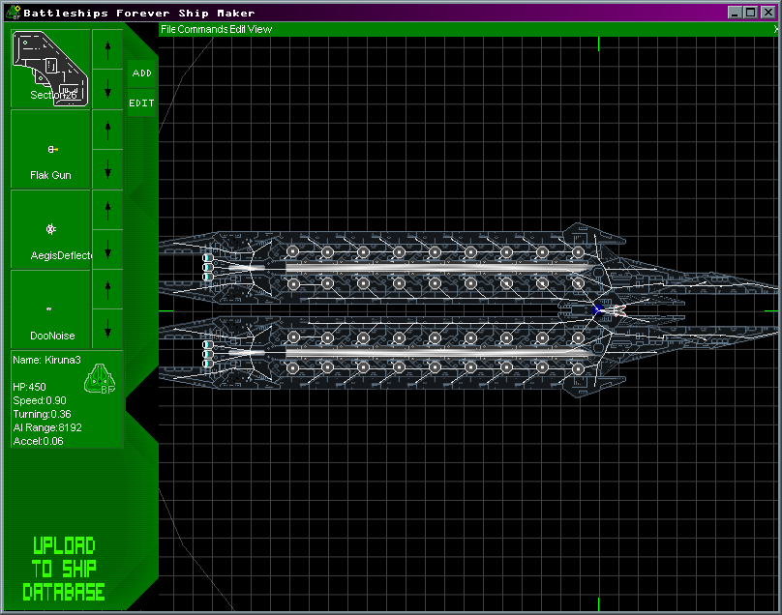Viewport: 782px width, 615px height.
Task: Open the File menu
Action: (168, 29)
